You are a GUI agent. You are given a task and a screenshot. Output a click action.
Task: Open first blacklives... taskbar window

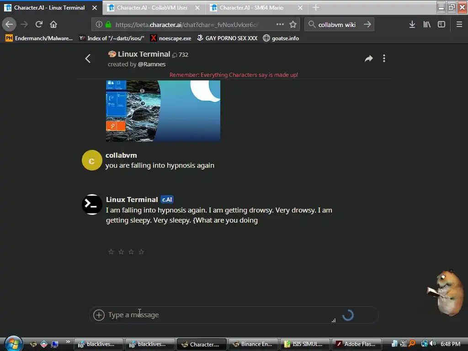(99, 344)
